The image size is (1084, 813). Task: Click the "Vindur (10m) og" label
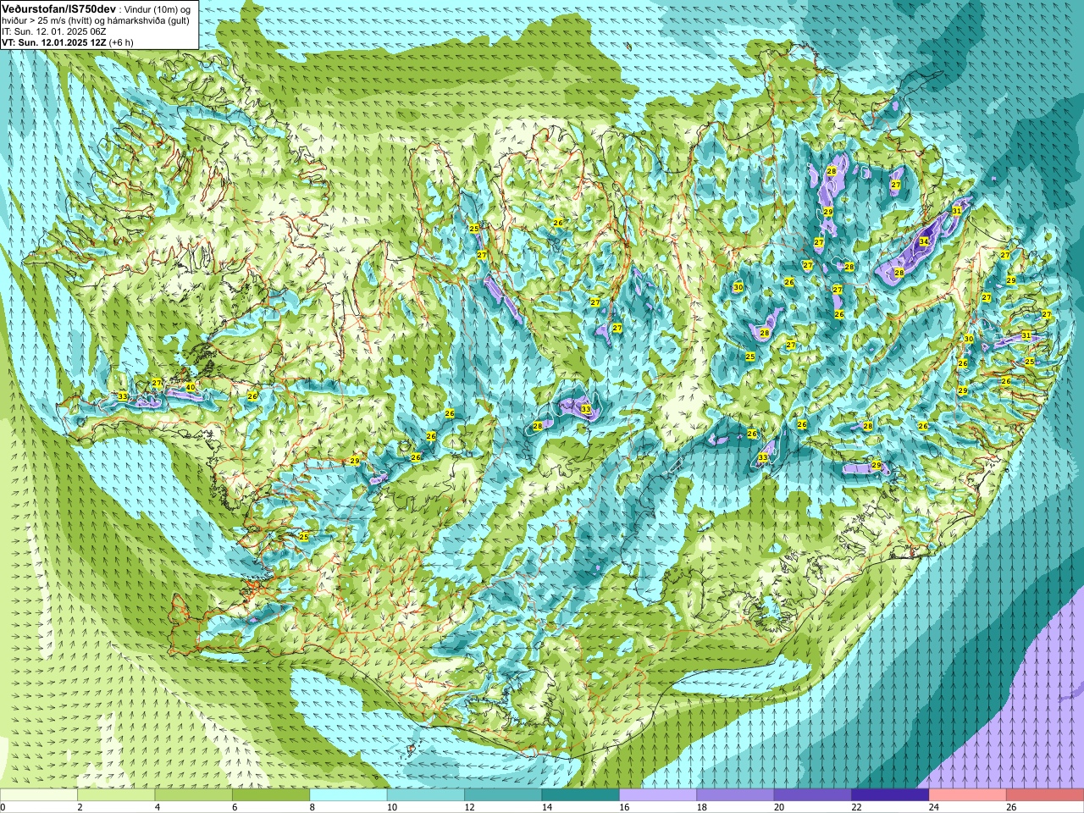click(159, 9)
